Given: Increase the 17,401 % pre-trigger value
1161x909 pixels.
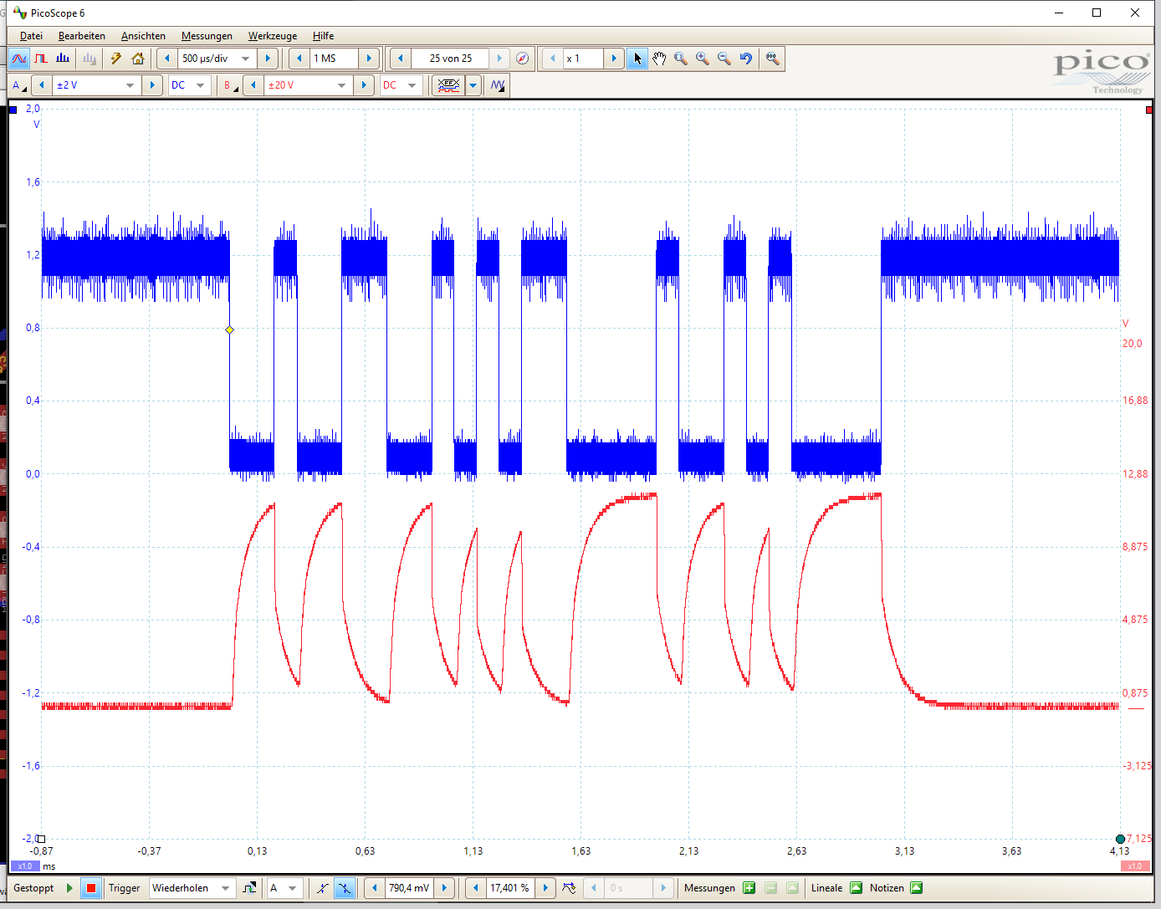Looking at the screenshot, I should 545,888.
